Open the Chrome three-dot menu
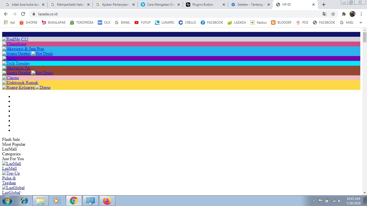Viewport: 367px width, 206px height. pyautogui.click(x=361, y=14)
